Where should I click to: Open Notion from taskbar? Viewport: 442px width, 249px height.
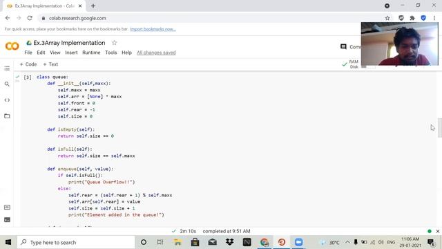(x=247, y=242)
